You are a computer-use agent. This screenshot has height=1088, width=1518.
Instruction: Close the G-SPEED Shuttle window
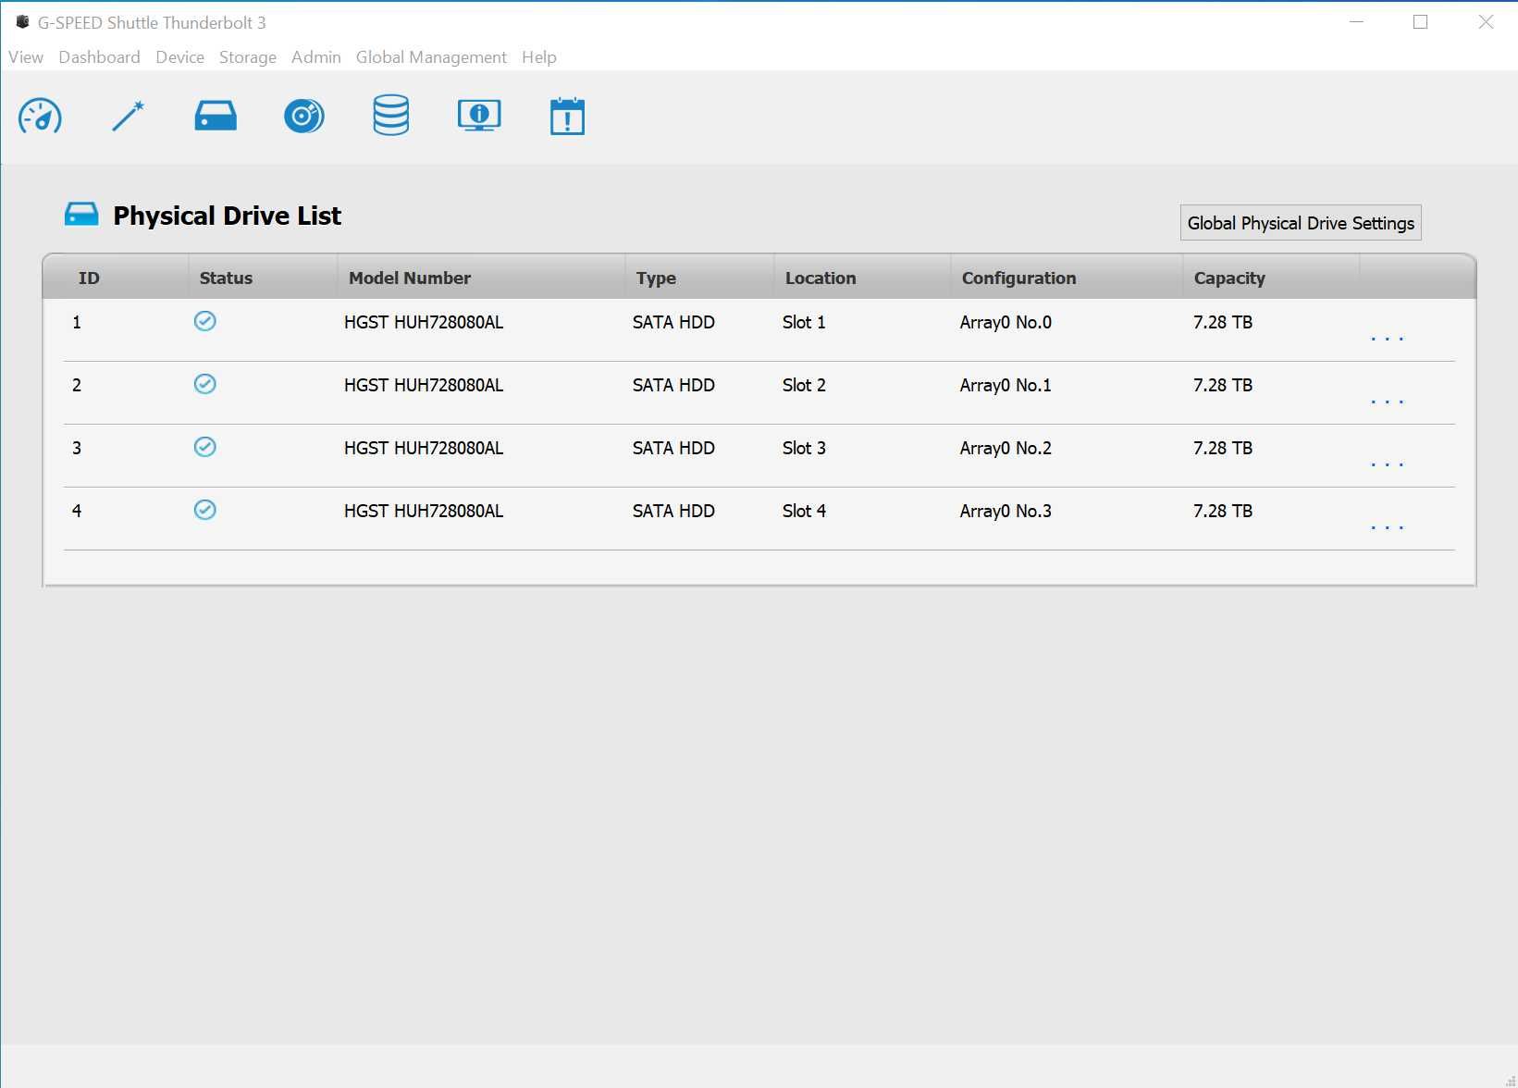[x=1486, y=22]
